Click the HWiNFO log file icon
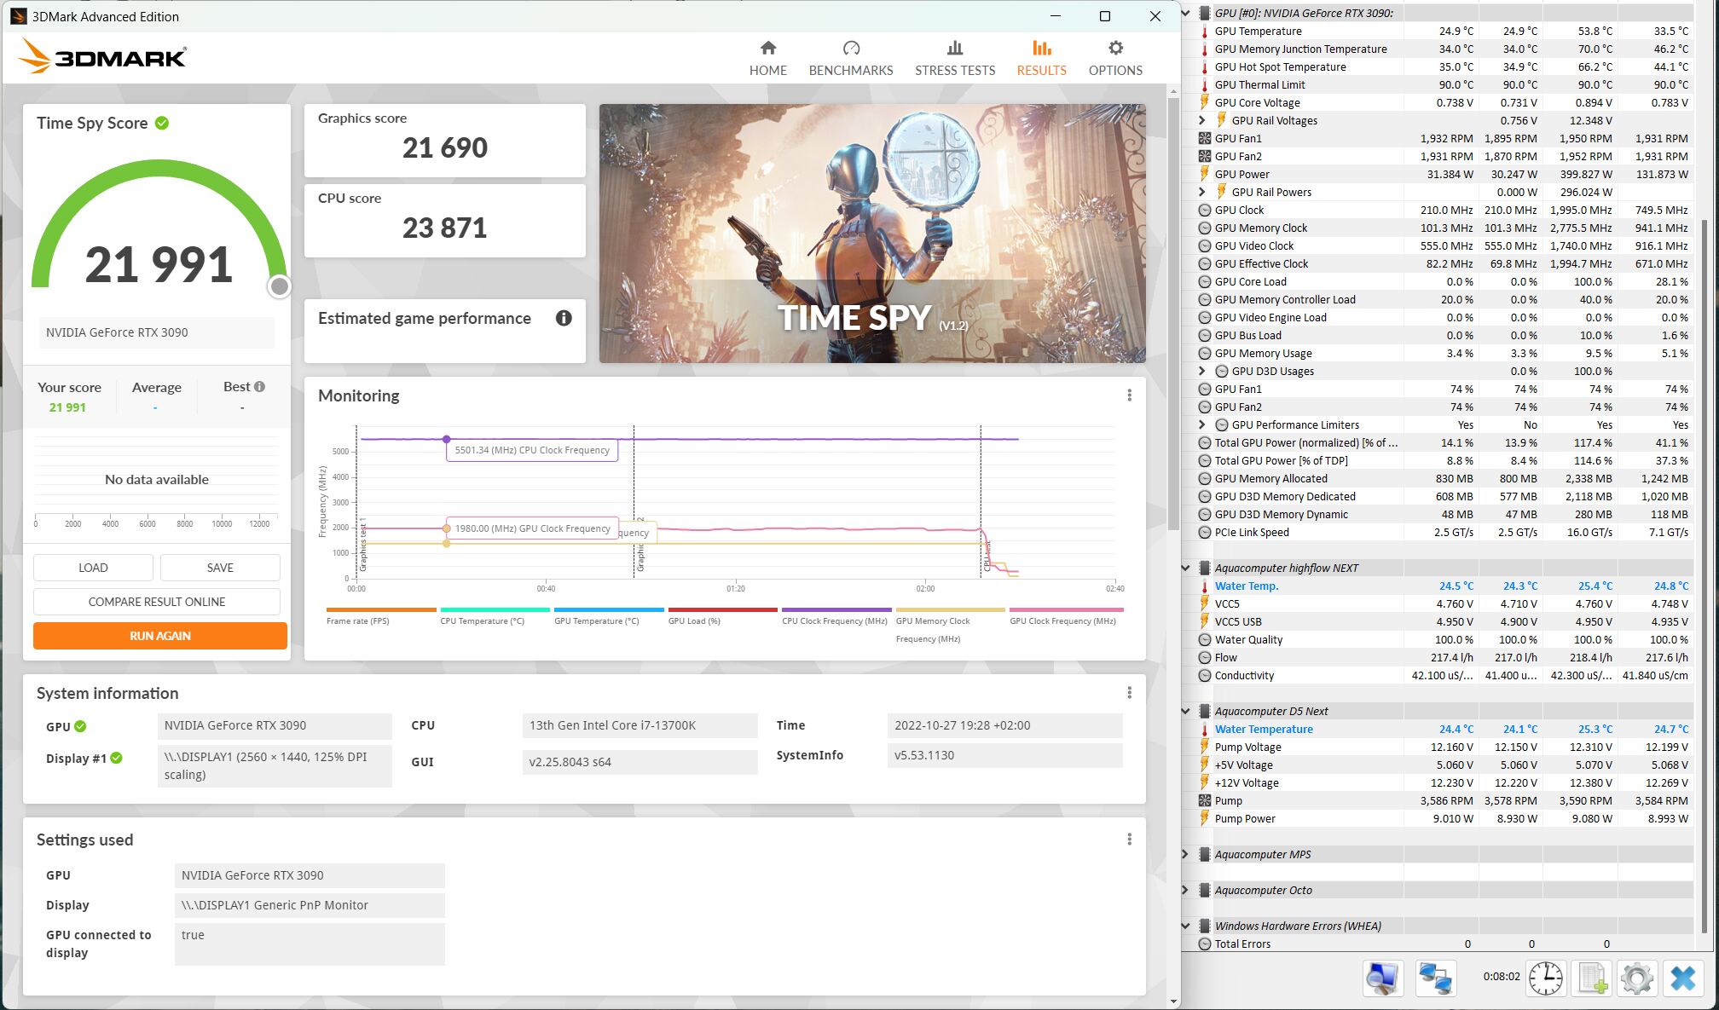1719x1010 pixels. 1592,978
